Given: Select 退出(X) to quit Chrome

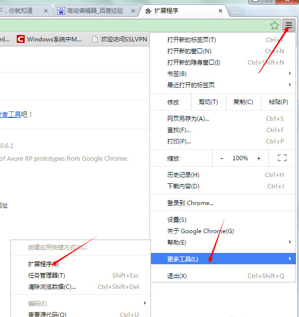Looking at the screenshot, I should pos(223,276).
